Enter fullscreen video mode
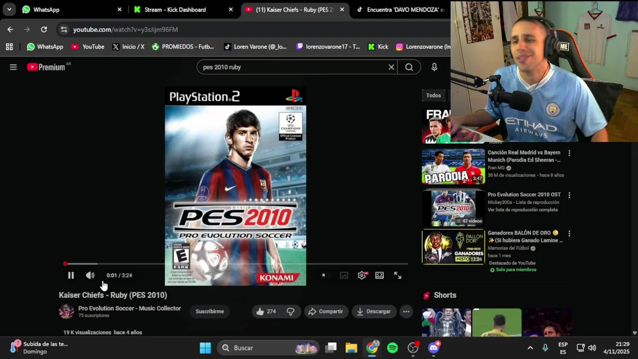The image size is (638, 359). (398, 275)
